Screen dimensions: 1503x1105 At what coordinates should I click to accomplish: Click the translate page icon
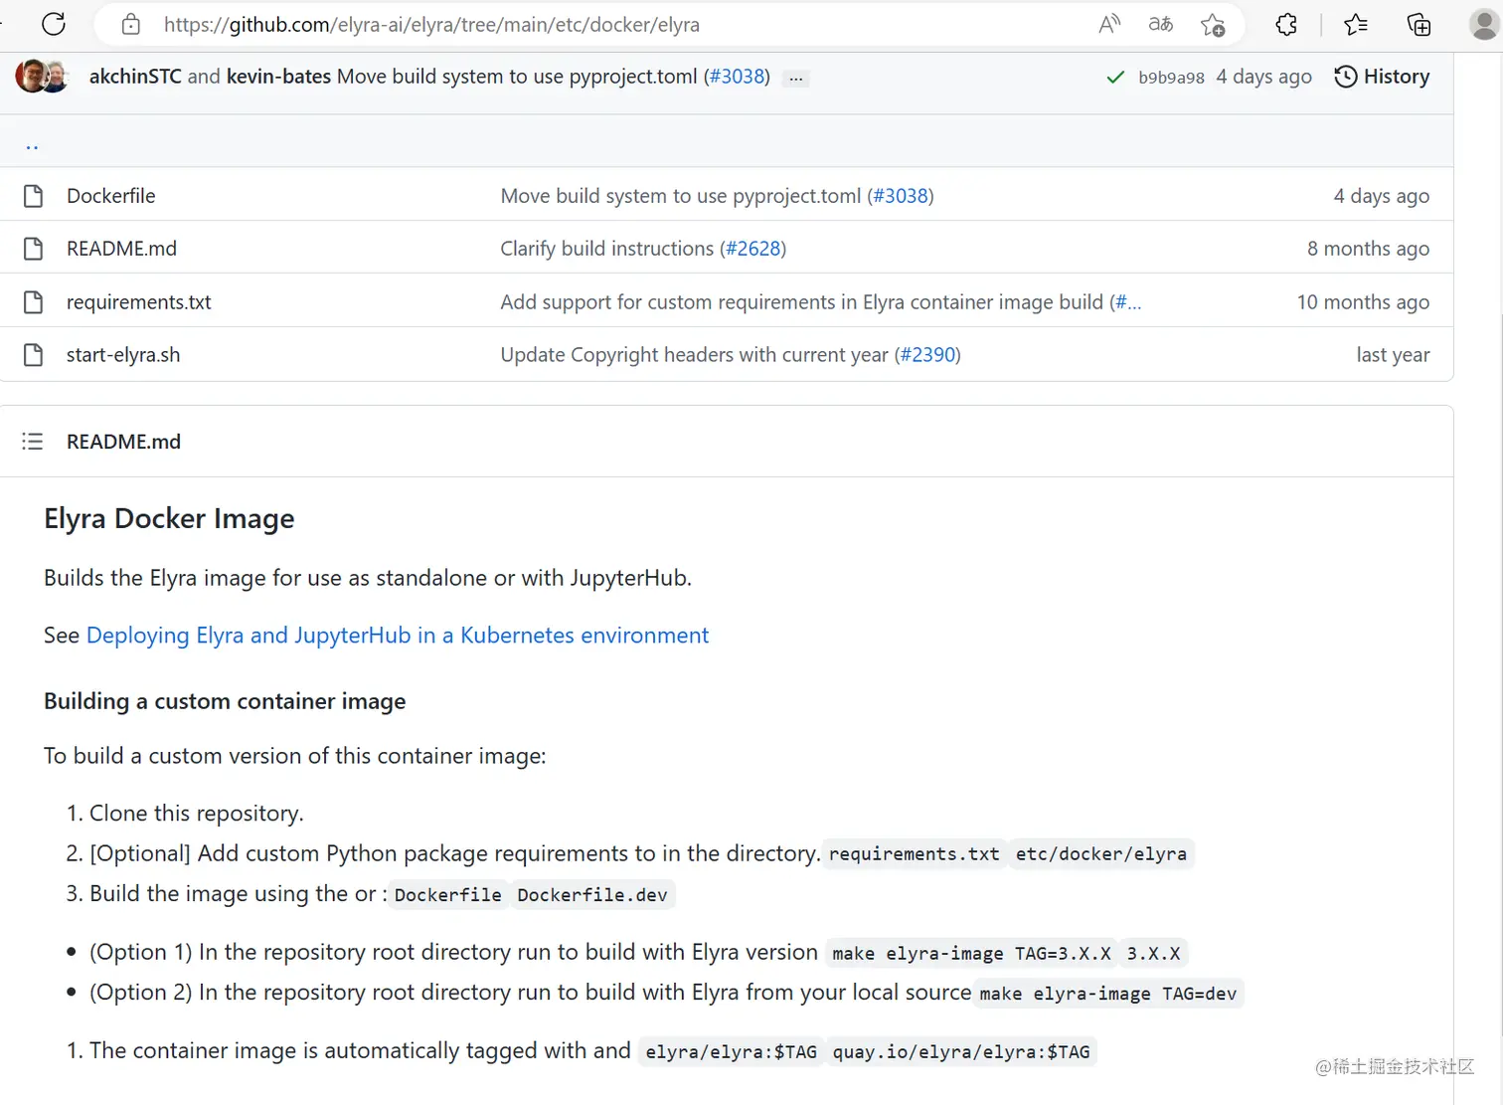1160,25
